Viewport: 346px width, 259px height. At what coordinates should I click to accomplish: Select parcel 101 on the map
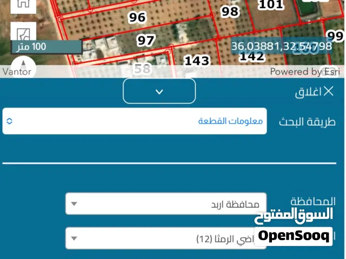(271, 4)
